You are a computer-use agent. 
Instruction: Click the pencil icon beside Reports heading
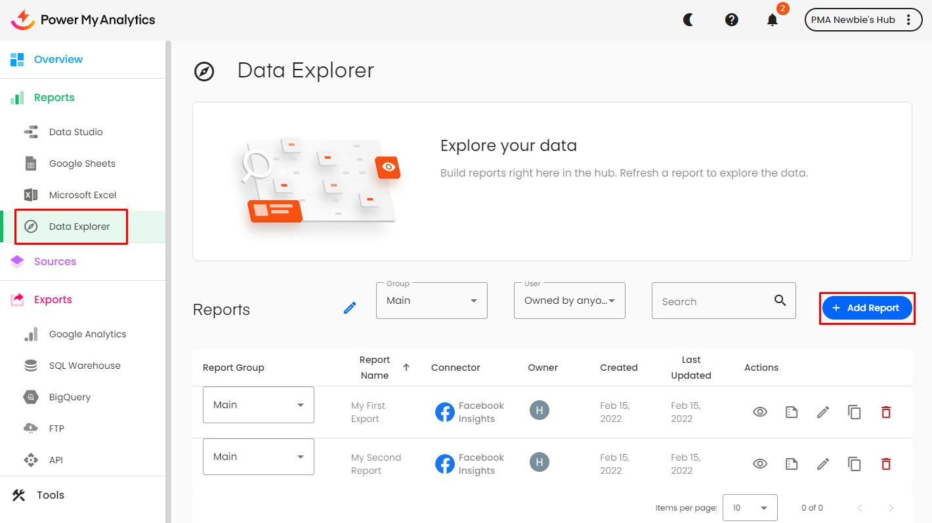pyautogui.click(x=350, y=308)
